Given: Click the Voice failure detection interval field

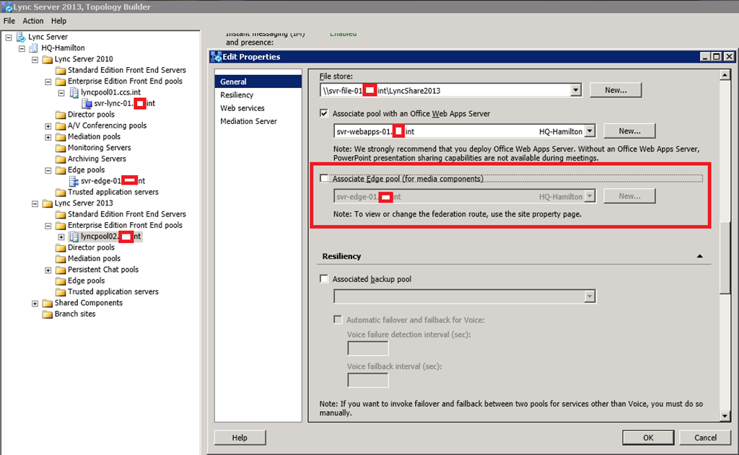Looking at the screenshot, I should point(367,348).
